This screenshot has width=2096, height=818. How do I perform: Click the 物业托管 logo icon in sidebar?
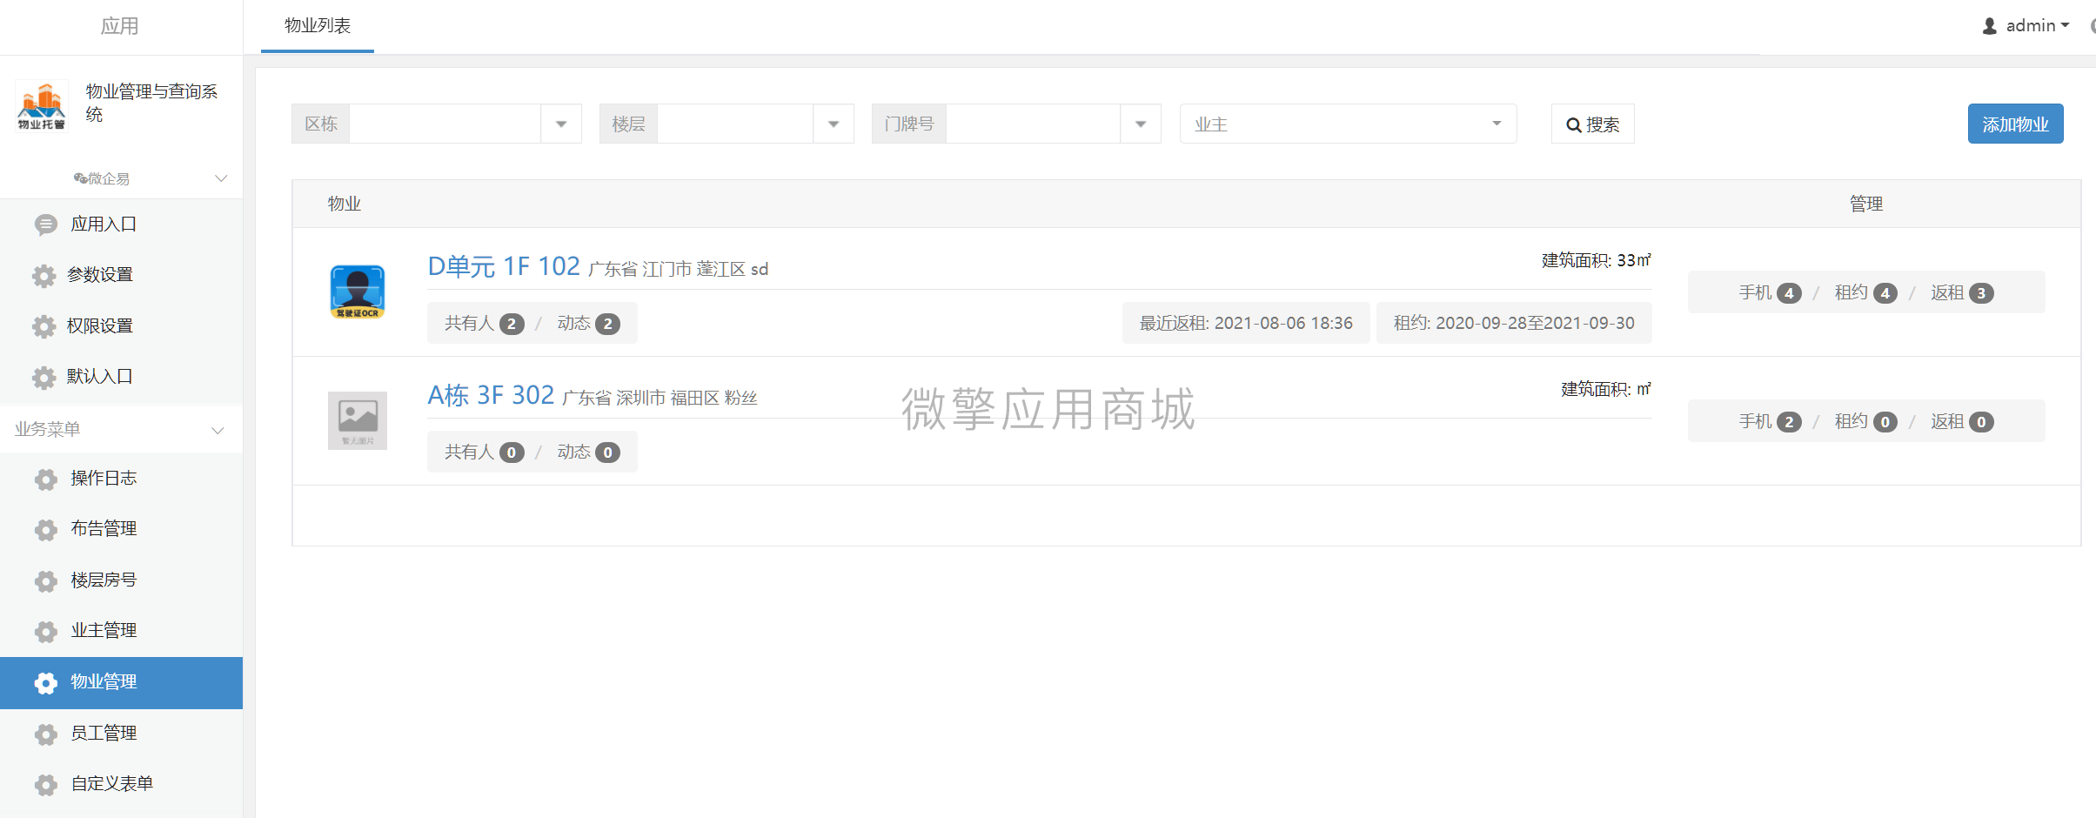[x=42, y=106]
